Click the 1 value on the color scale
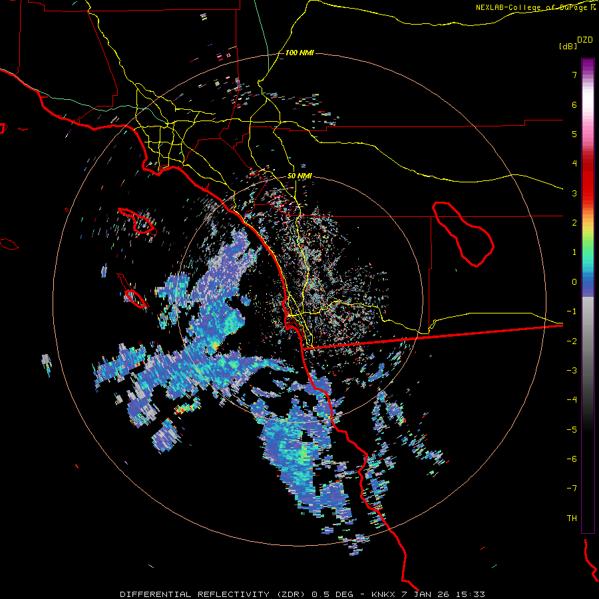This screenshot has width=599, height=599. tap(574, 252)
